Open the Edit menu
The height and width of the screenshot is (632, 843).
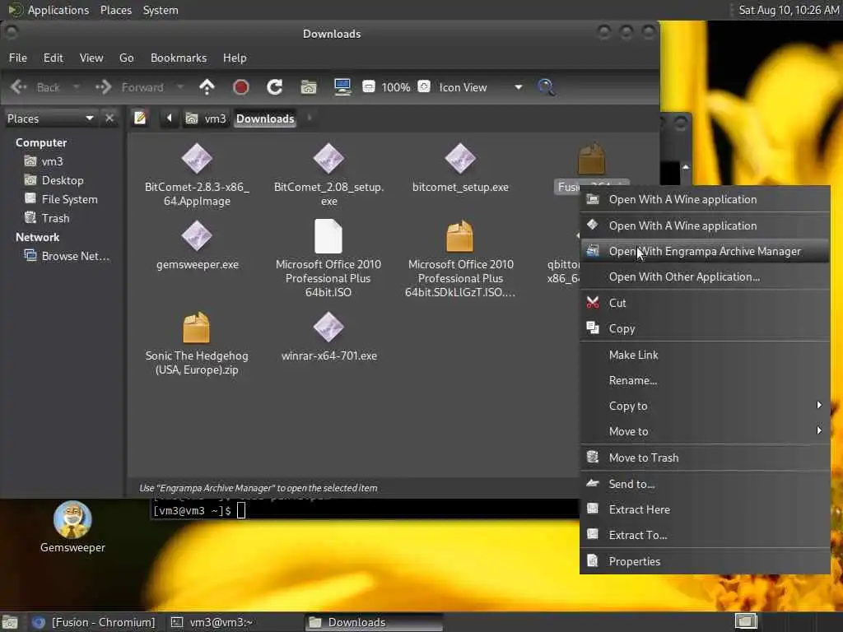click(x=54, y=58)
